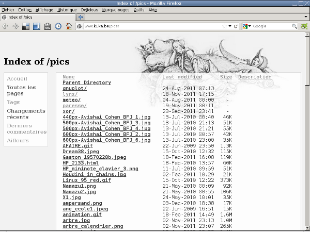Open 'Derniers commentaires' sidebar link
This screenshot has width=310, height=232.
(27, 128)
